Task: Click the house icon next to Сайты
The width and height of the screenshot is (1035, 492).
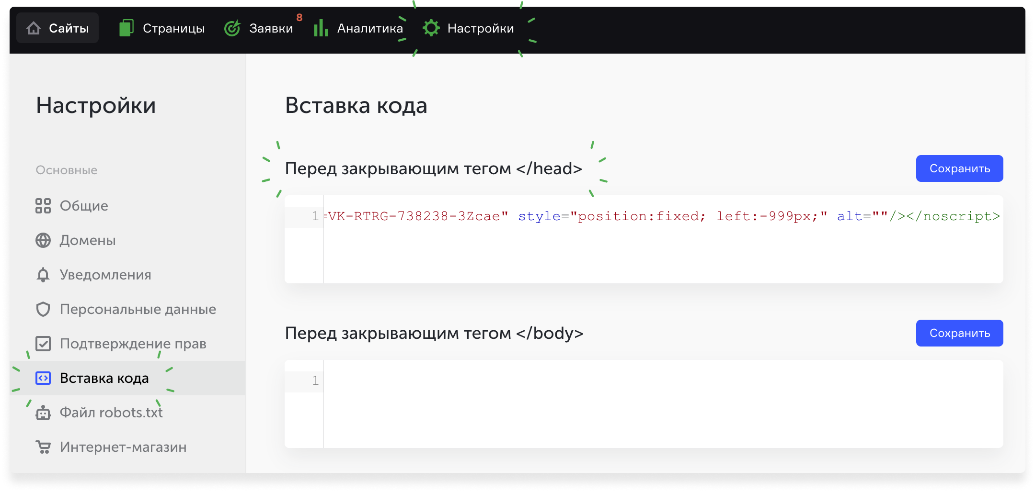Action: click(x=34, y=28)
